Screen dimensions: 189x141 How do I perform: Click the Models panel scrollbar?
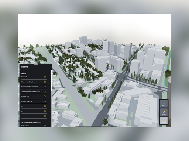(51, 80)
